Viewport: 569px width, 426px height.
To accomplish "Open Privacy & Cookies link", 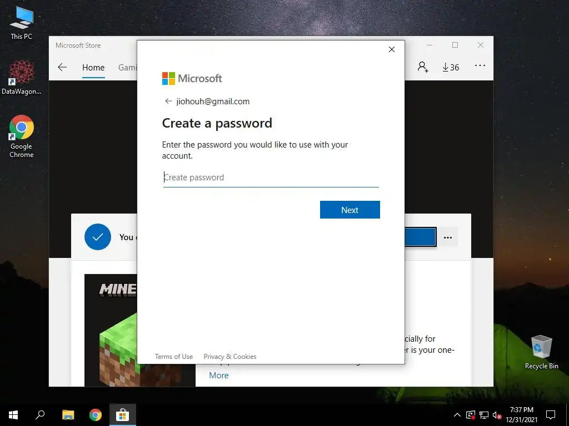I will (230, 357).
